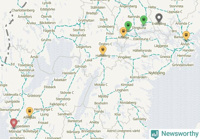Select the gray location pin above Enköping

pos(159,18)
